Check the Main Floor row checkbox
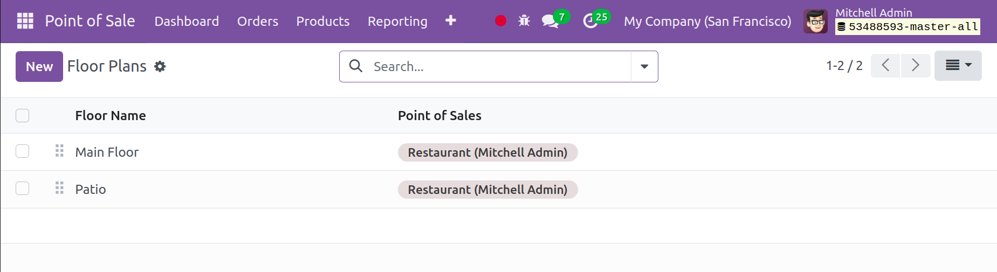Viewport: 997px width, 272px height. point(23,151)
